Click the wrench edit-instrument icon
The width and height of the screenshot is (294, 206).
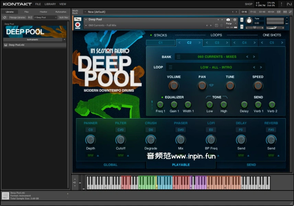click(x=78, y=19)
